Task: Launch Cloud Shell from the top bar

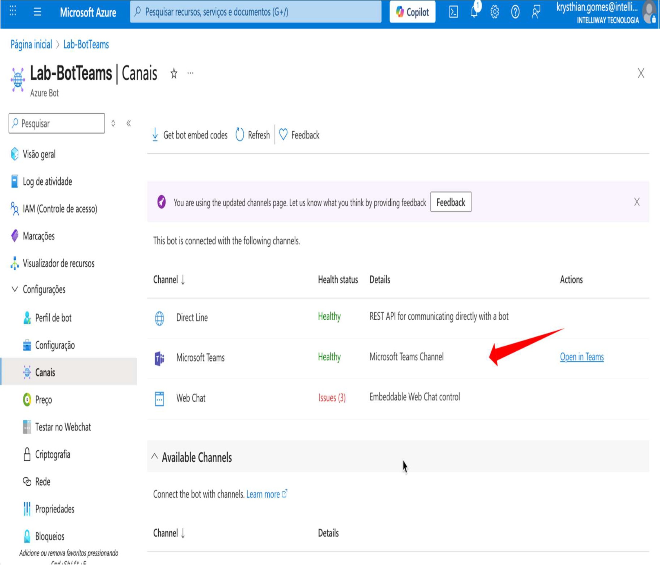Action: (453, 12)
